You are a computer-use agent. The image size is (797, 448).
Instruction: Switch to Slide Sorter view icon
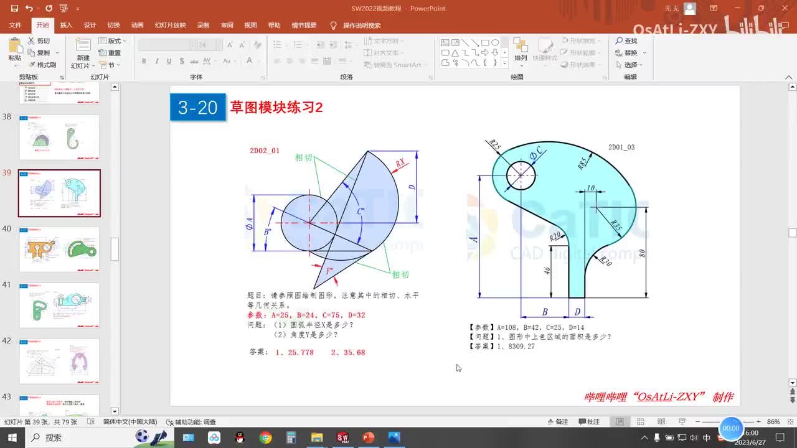[641, 422]
